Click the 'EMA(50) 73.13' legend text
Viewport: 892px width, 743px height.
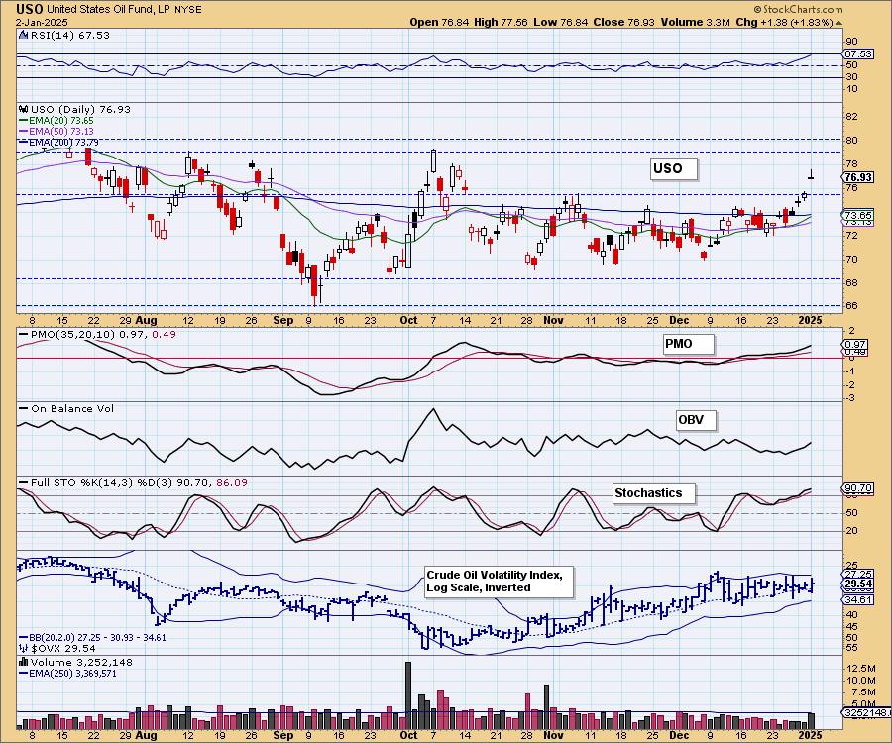[x=60, y=132]
